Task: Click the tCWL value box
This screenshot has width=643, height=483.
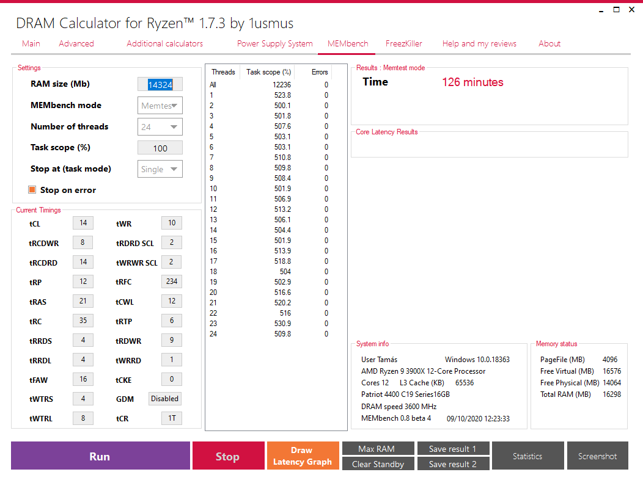Action: pyautogui.click(x=171, y=301)
